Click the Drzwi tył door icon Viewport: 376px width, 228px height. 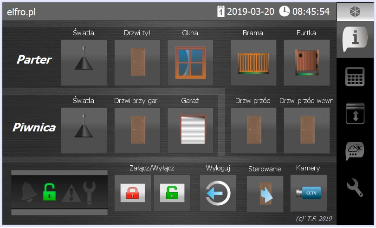pos(137,63)
